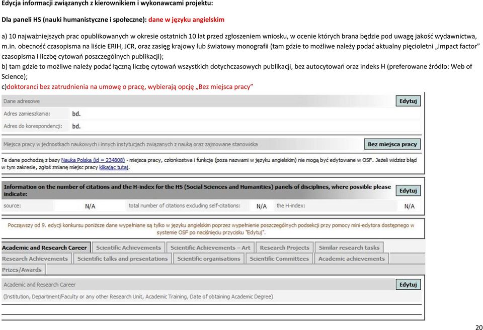
Task: Switch to the Research Projects tab
Action: (x=285, y=248)
